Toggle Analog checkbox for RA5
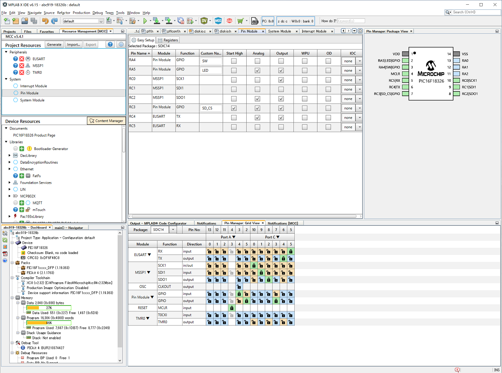502x373 pixels. [257, 70]
